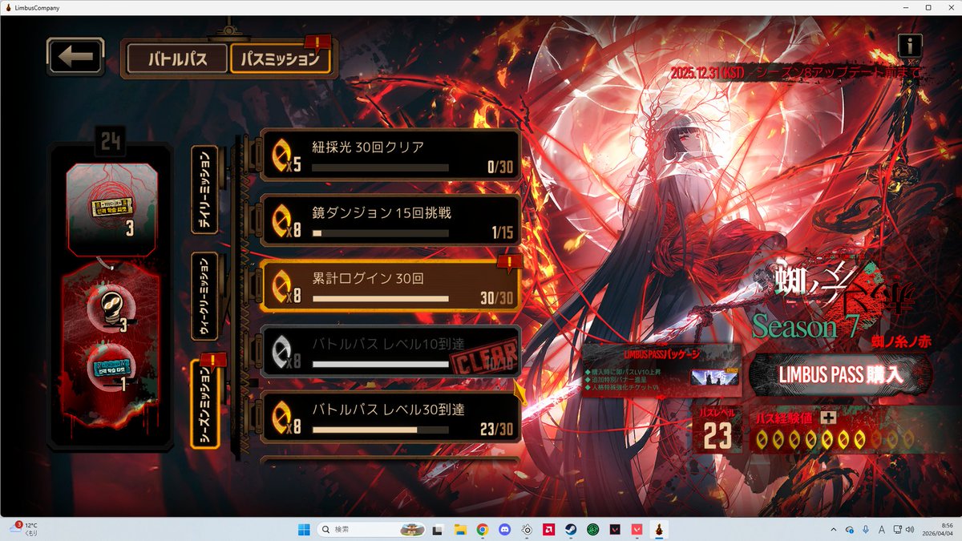Open the LIMBUS PASS パッケージ banner
This screenshot has height=541, width=962.
tap(662, 370)
